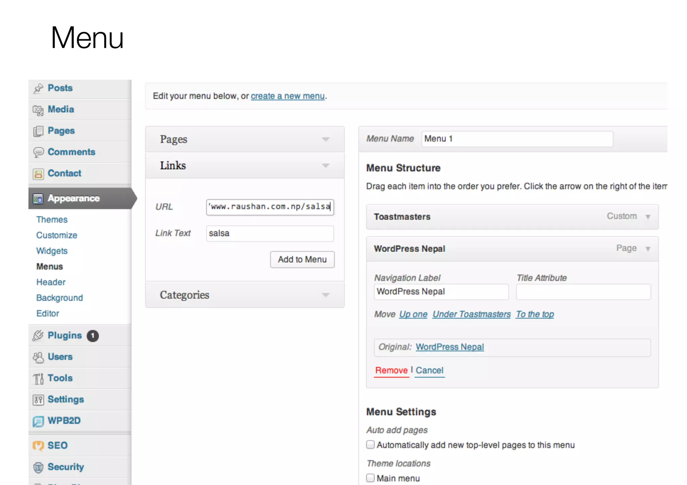The width and height of the screenshot is (687, 485).
Task: Enable automatically add new top-level pages
Action: [x=370, y=445]
